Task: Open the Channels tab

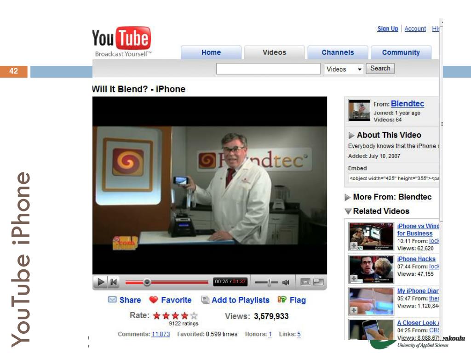Action: tap(338, 52)
